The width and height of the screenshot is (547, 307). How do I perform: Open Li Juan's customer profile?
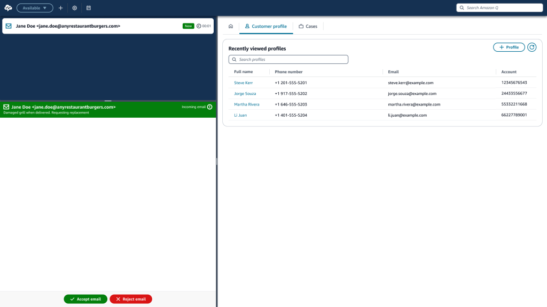[240, 115]
